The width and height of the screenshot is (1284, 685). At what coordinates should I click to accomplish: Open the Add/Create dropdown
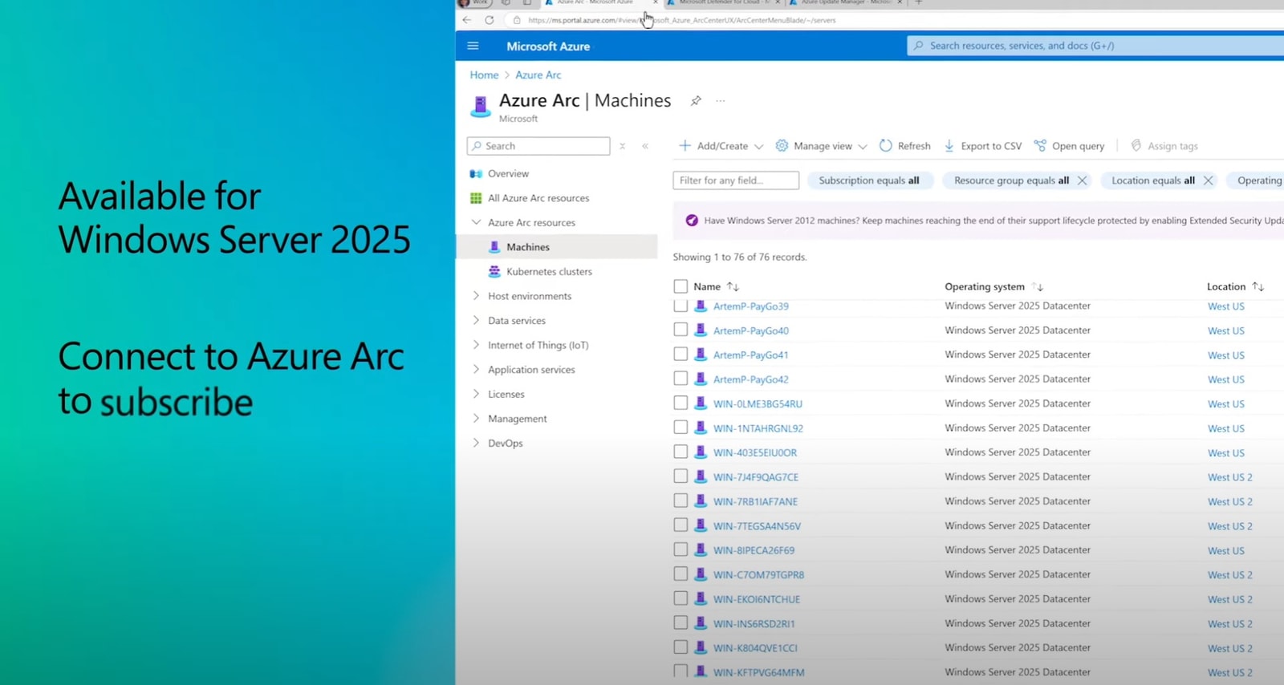coord(721,146)
